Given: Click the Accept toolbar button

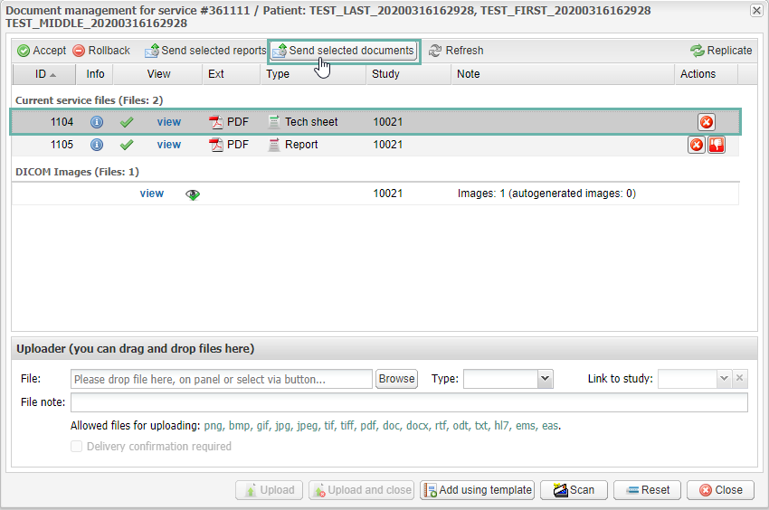Looking at the screenshot, I should click(42, 51).
